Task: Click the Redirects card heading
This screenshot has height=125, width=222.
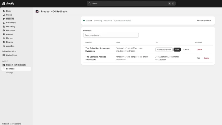Action: coord(87,31)
